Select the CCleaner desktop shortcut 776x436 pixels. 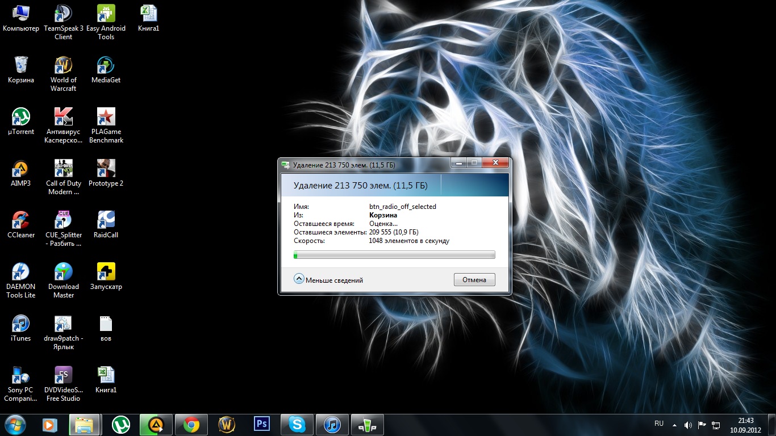point(21,225)
